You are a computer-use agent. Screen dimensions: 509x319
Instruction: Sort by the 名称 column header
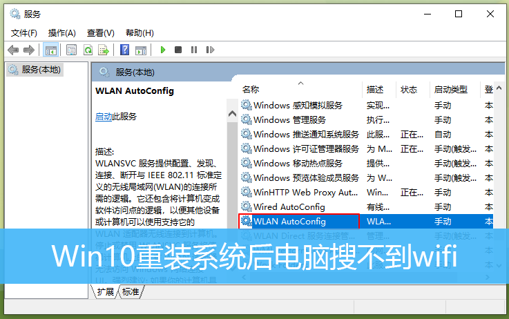[250, 90]
